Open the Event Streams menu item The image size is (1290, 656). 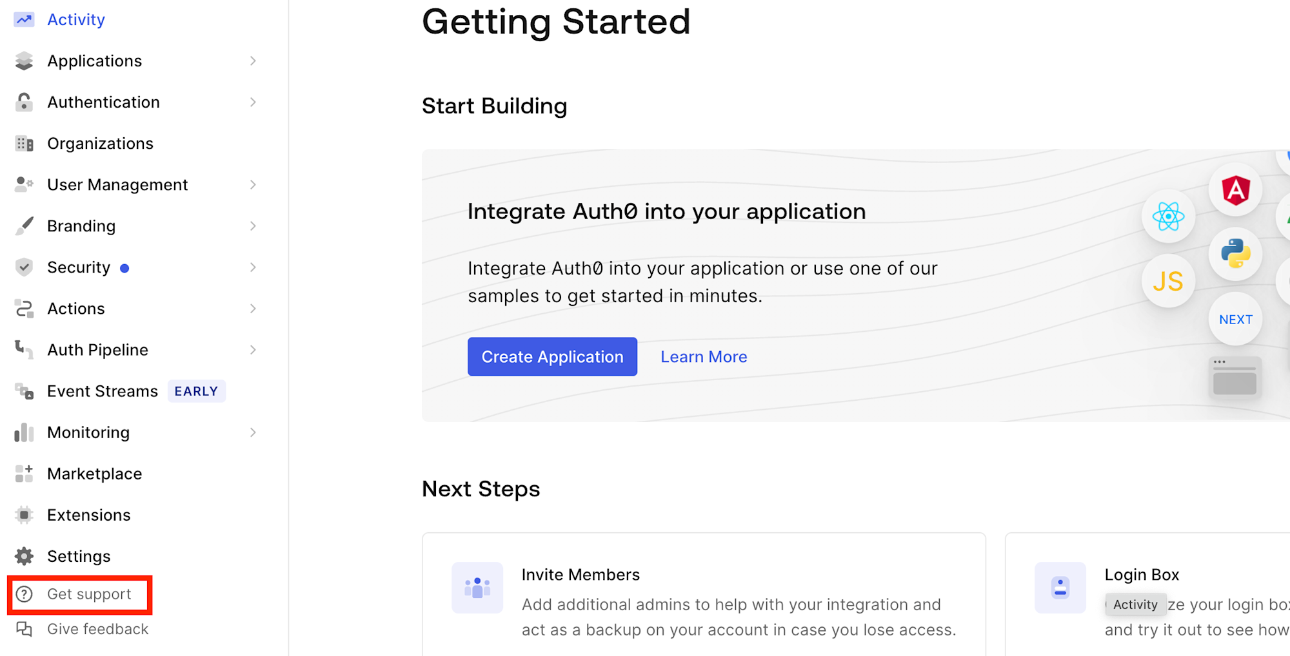(103, 391)
